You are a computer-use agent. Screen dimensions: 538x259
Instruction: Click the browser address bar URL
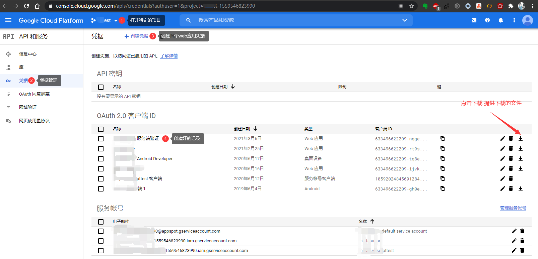[155, 6]
